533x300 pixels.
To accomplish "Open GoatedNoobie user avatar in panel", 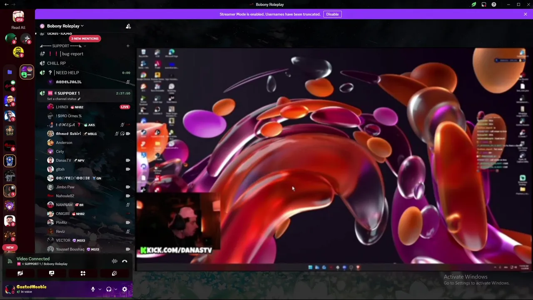I will tap(10, 289).
